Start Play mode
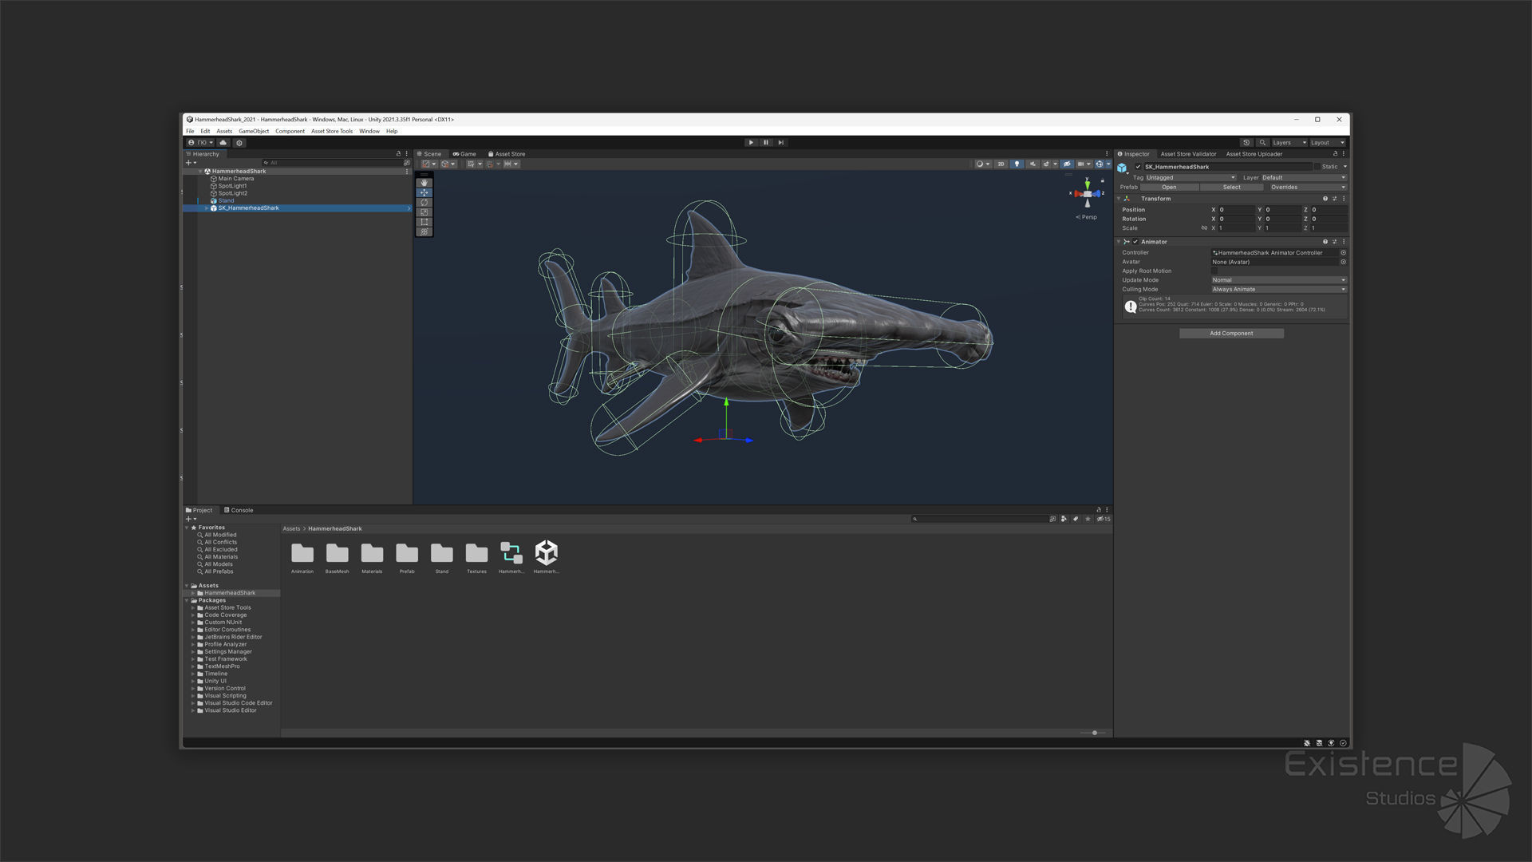The height and width of the screenshot is (862, 1532). tap(751, 143)
